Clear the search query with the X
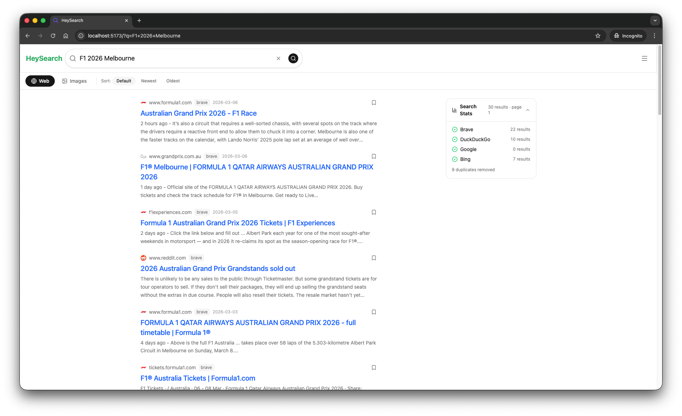The image size is (682, 416). coord(278,58)
